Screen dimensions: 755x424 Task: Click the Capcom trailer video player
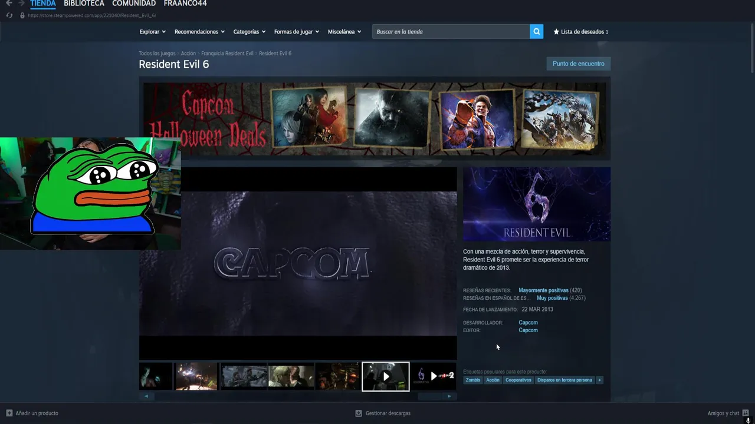298,263
